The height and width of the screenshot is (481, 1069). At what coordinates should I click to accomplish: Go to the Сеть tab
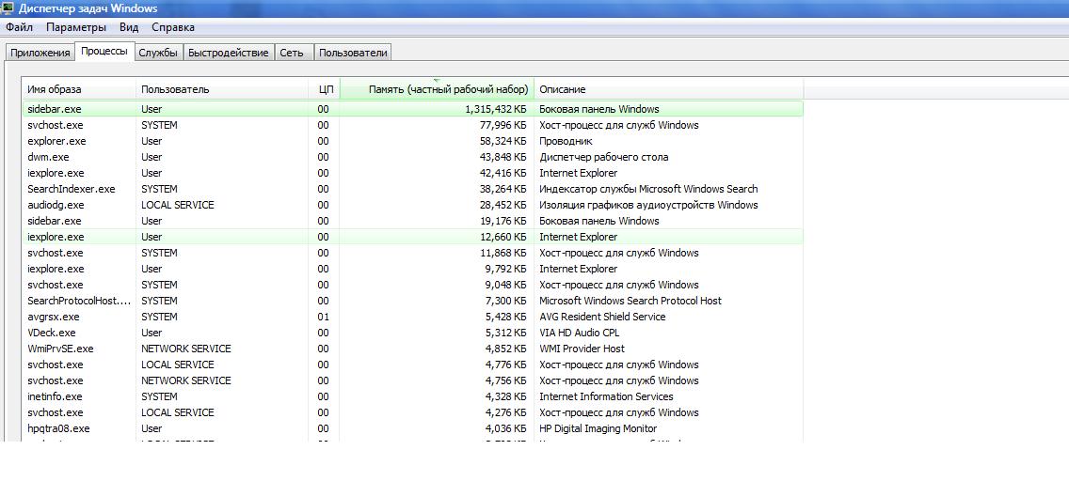[x=292, y=53]
